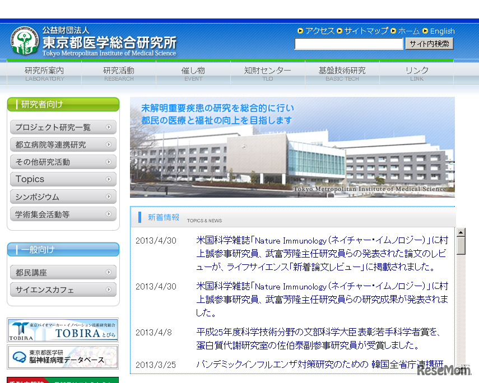This screenshot has width=479, height=383.
Task: Click the 都民講座 button
Action: point(63,272)
